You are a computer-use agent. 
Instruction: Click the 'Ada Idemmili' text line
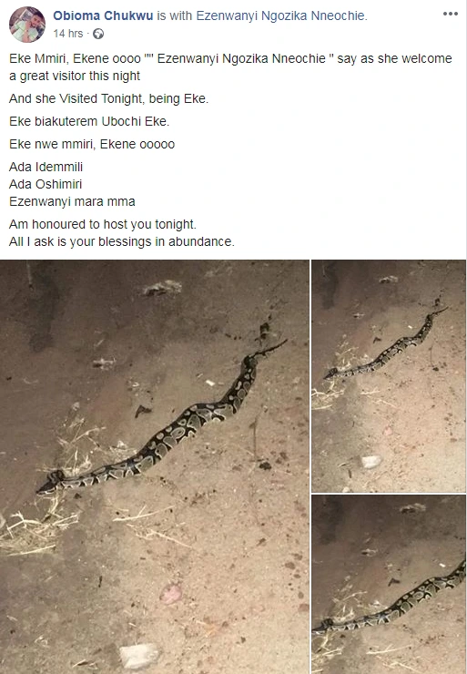click(46, 167)
